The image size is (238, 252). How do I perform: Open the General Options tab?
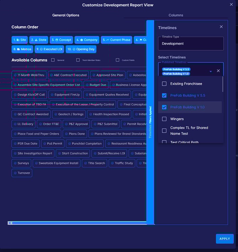66,15
